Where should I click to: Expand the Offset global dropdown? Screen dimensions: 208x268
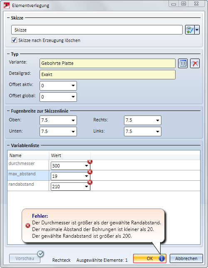point(73,97)
